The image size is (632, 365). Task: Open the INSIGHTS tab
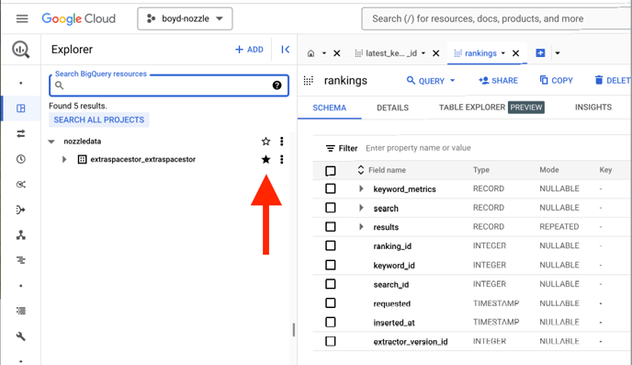click(x=592, y=108)
